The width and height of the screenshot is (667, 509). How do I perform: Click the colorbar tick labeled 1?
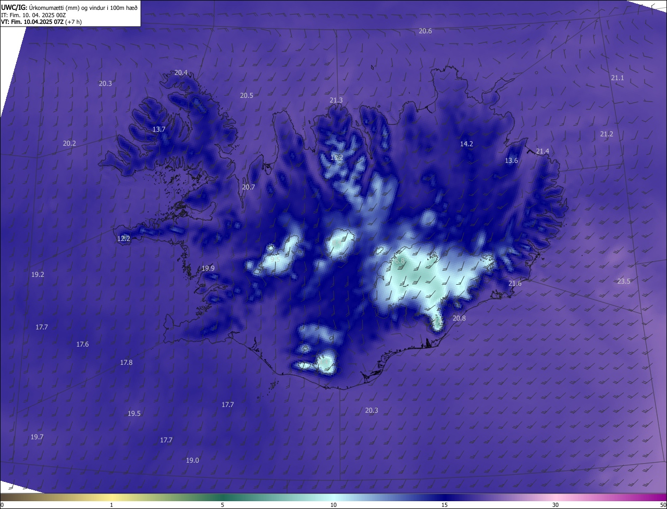pos(112,505)
